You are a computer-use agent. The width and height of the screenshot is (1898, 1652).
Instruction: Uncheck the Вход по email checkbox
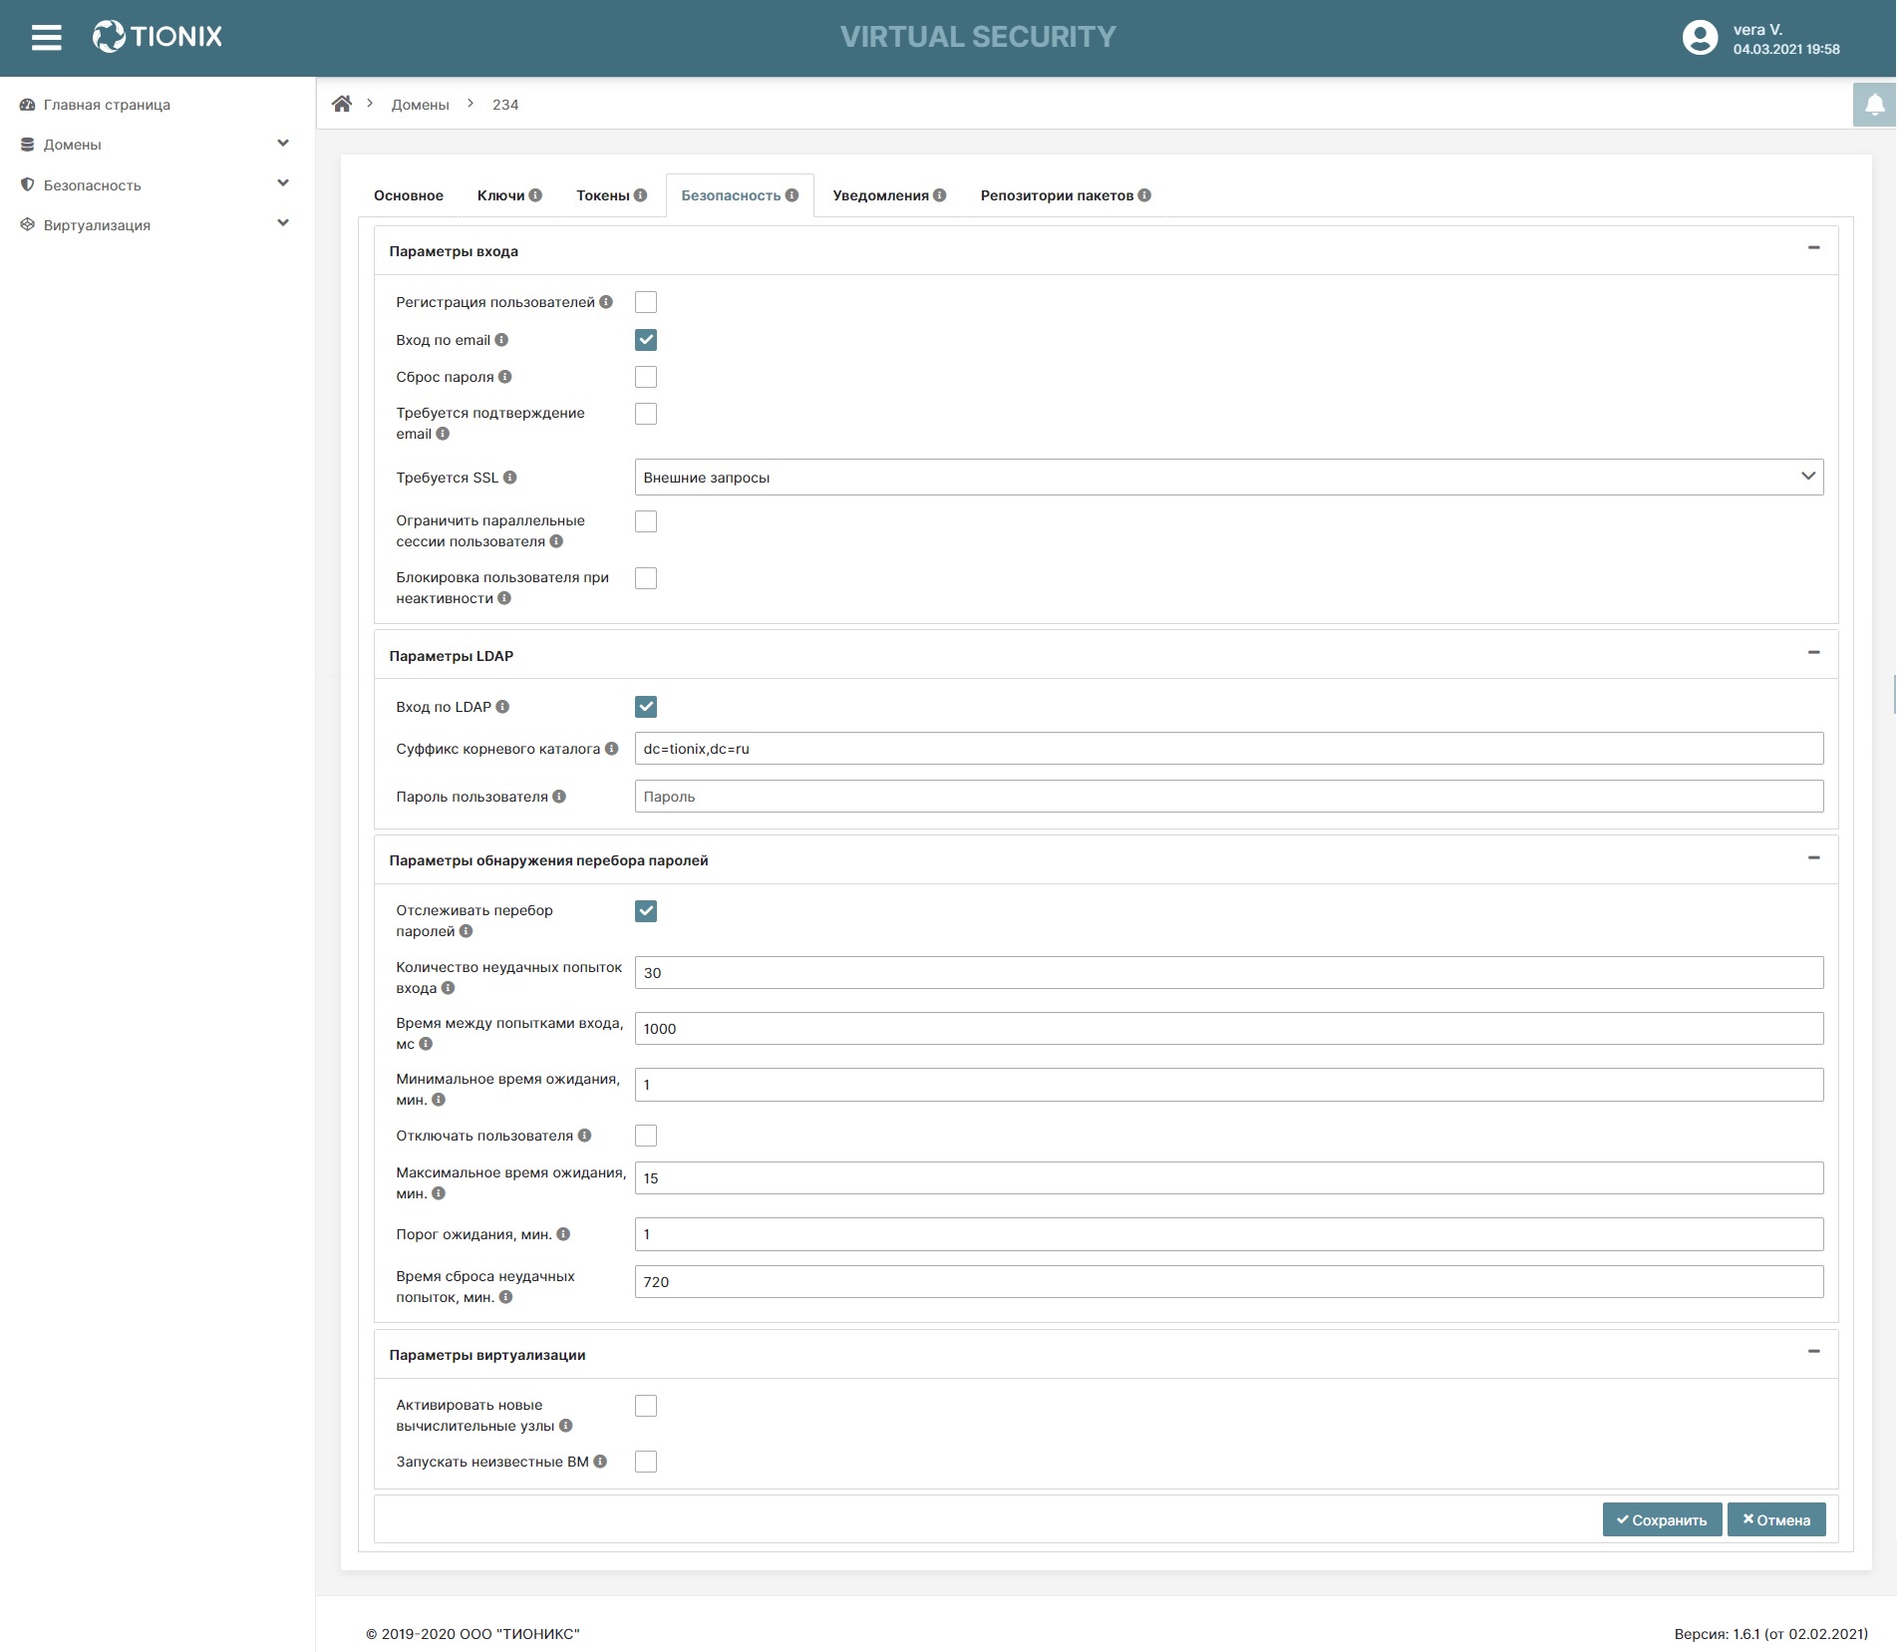tap(646, 340)
